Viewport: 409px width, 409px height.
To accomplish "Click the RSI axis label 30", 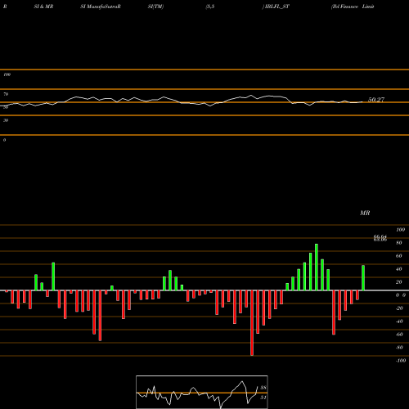I will [x=6, y=120].
